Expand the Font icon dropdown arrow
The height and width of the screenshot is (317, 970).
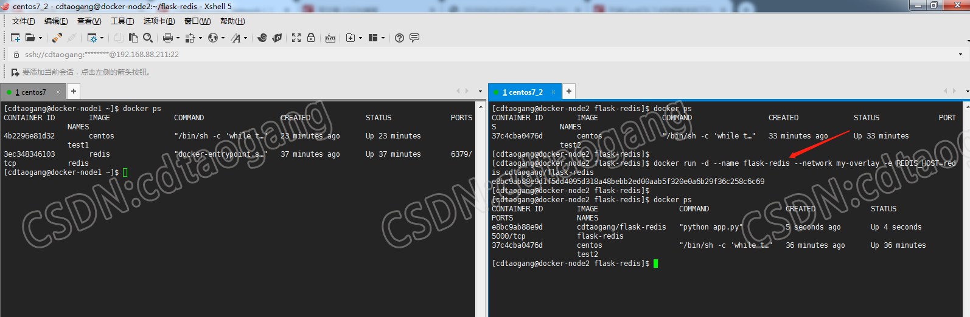click(x=246, y=38)
